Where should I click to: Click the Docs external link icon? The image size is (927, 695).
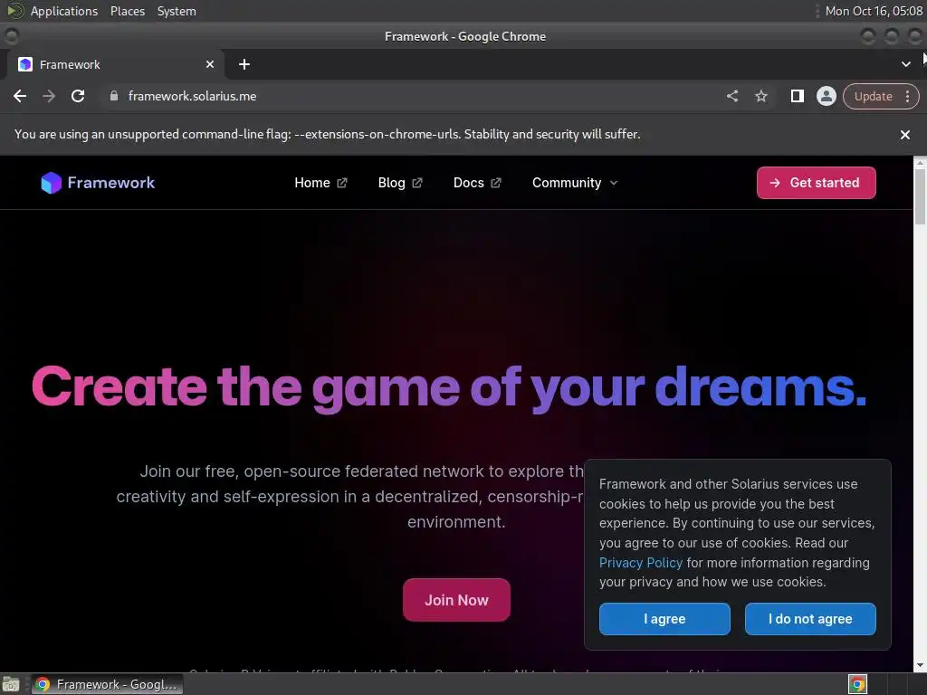click(x=496, y=183)
